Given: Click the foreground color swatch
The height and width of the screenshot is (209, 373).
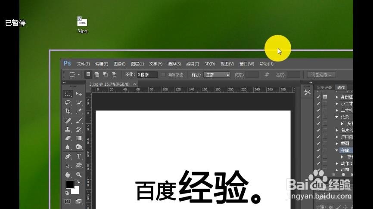Looking at the screenshot, I should (70, 184).
